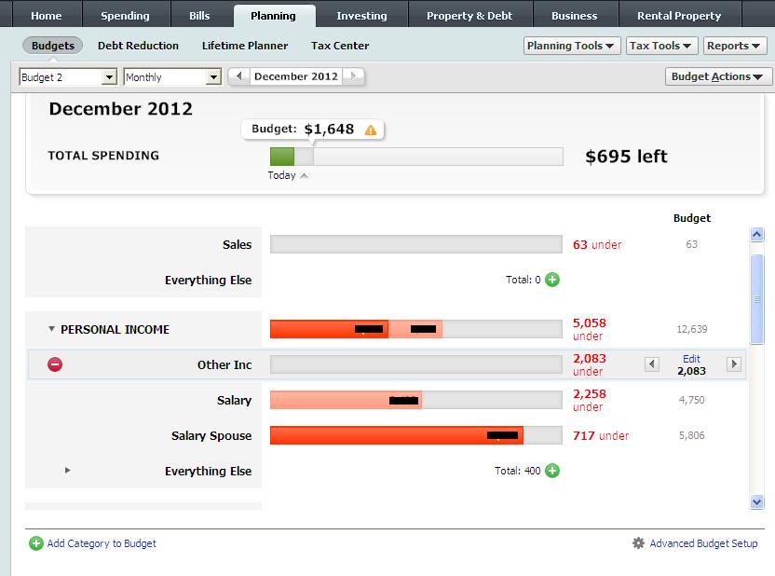Click the 4,750 Salary budget amount

691,400
